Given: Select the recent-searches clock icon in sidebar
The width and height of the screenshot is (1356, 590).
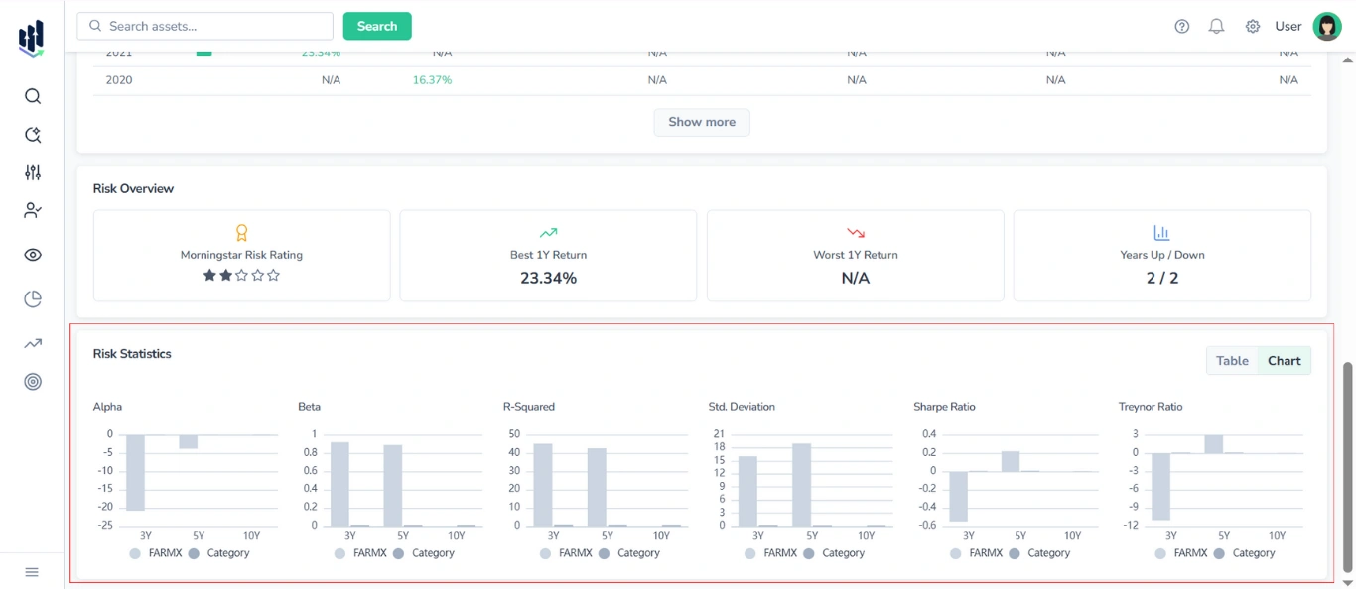Looking at the screenshot, I should point(32,134).
